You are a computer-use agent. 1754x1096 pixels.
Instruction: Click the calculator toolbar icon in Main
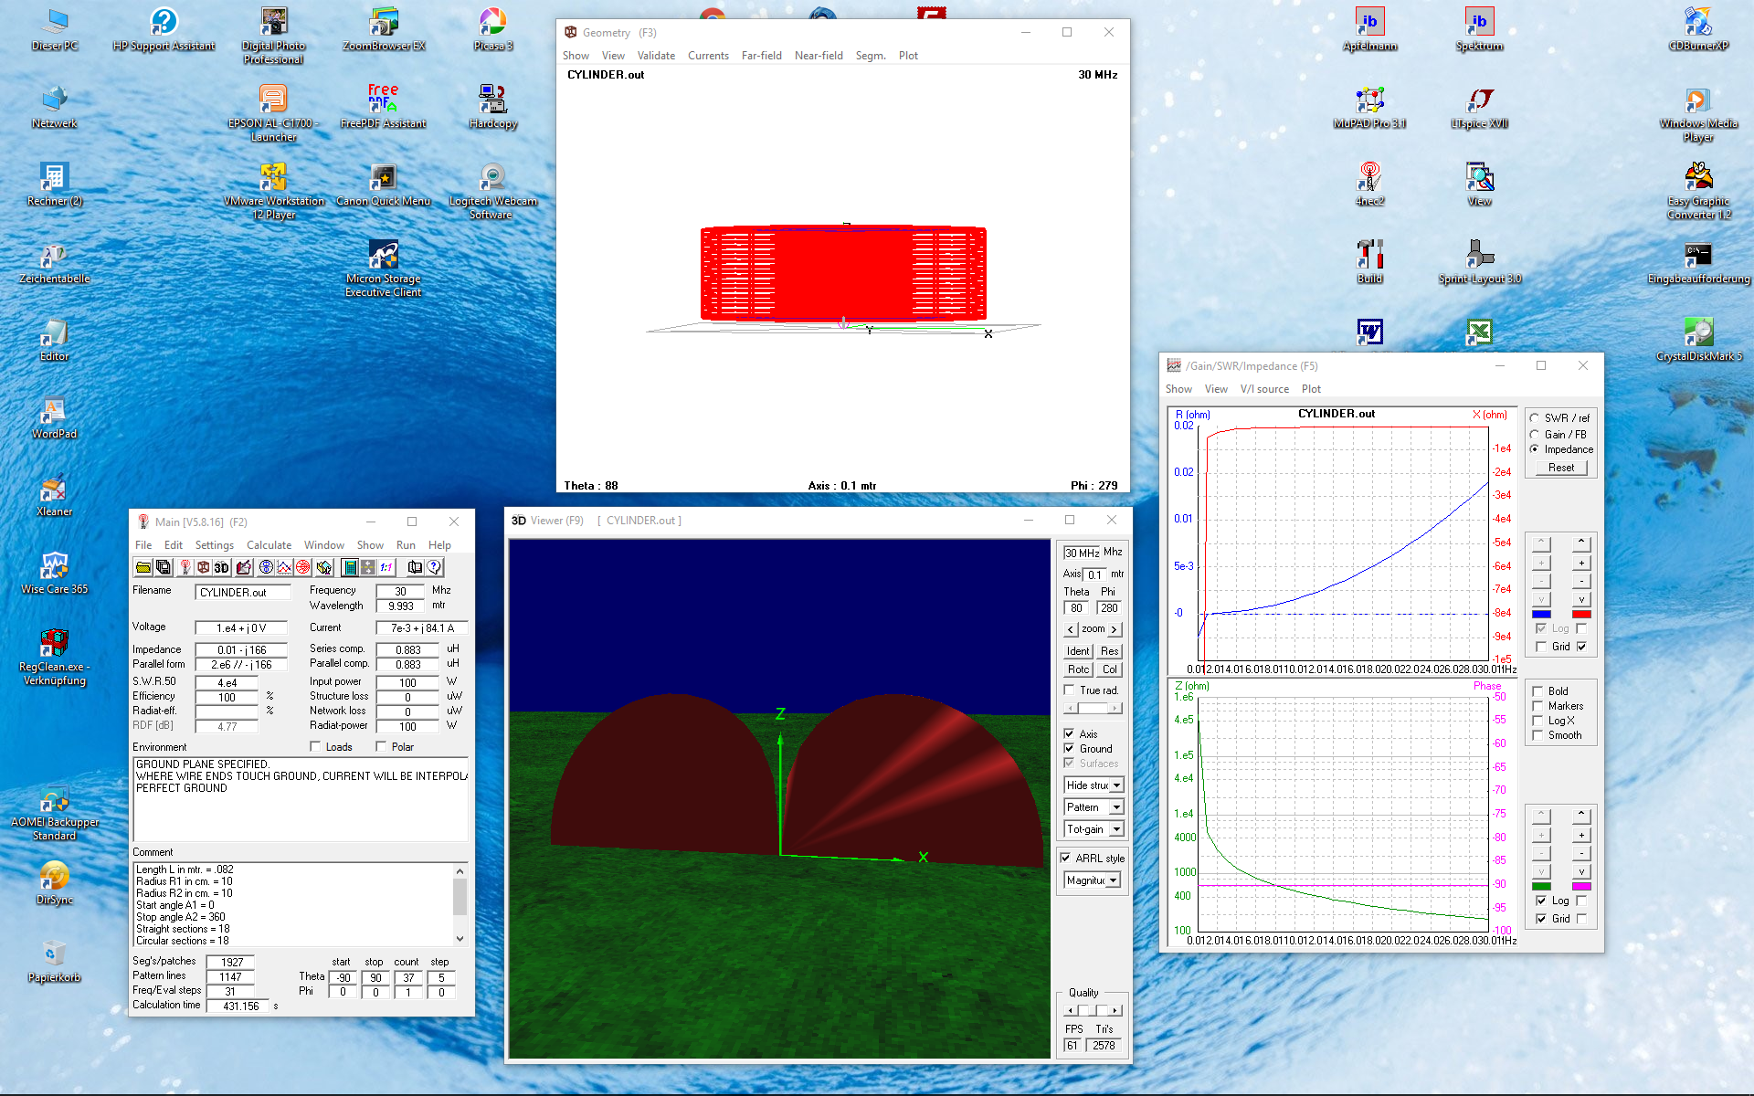coord(350,567)
